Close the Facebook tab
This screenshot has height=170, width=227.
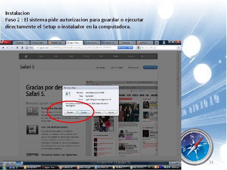pos(28,43)
